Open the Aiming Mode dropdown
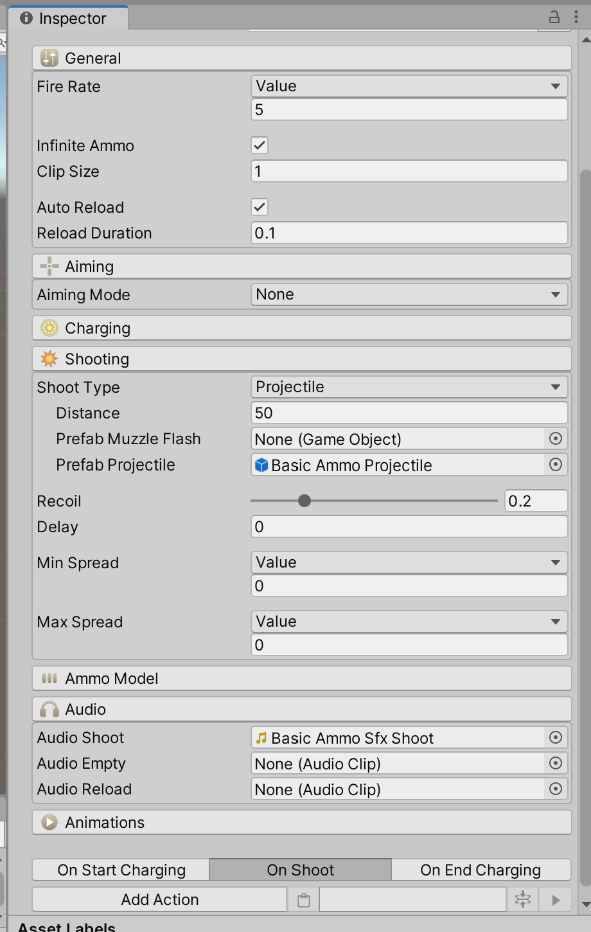 (409, 294)
